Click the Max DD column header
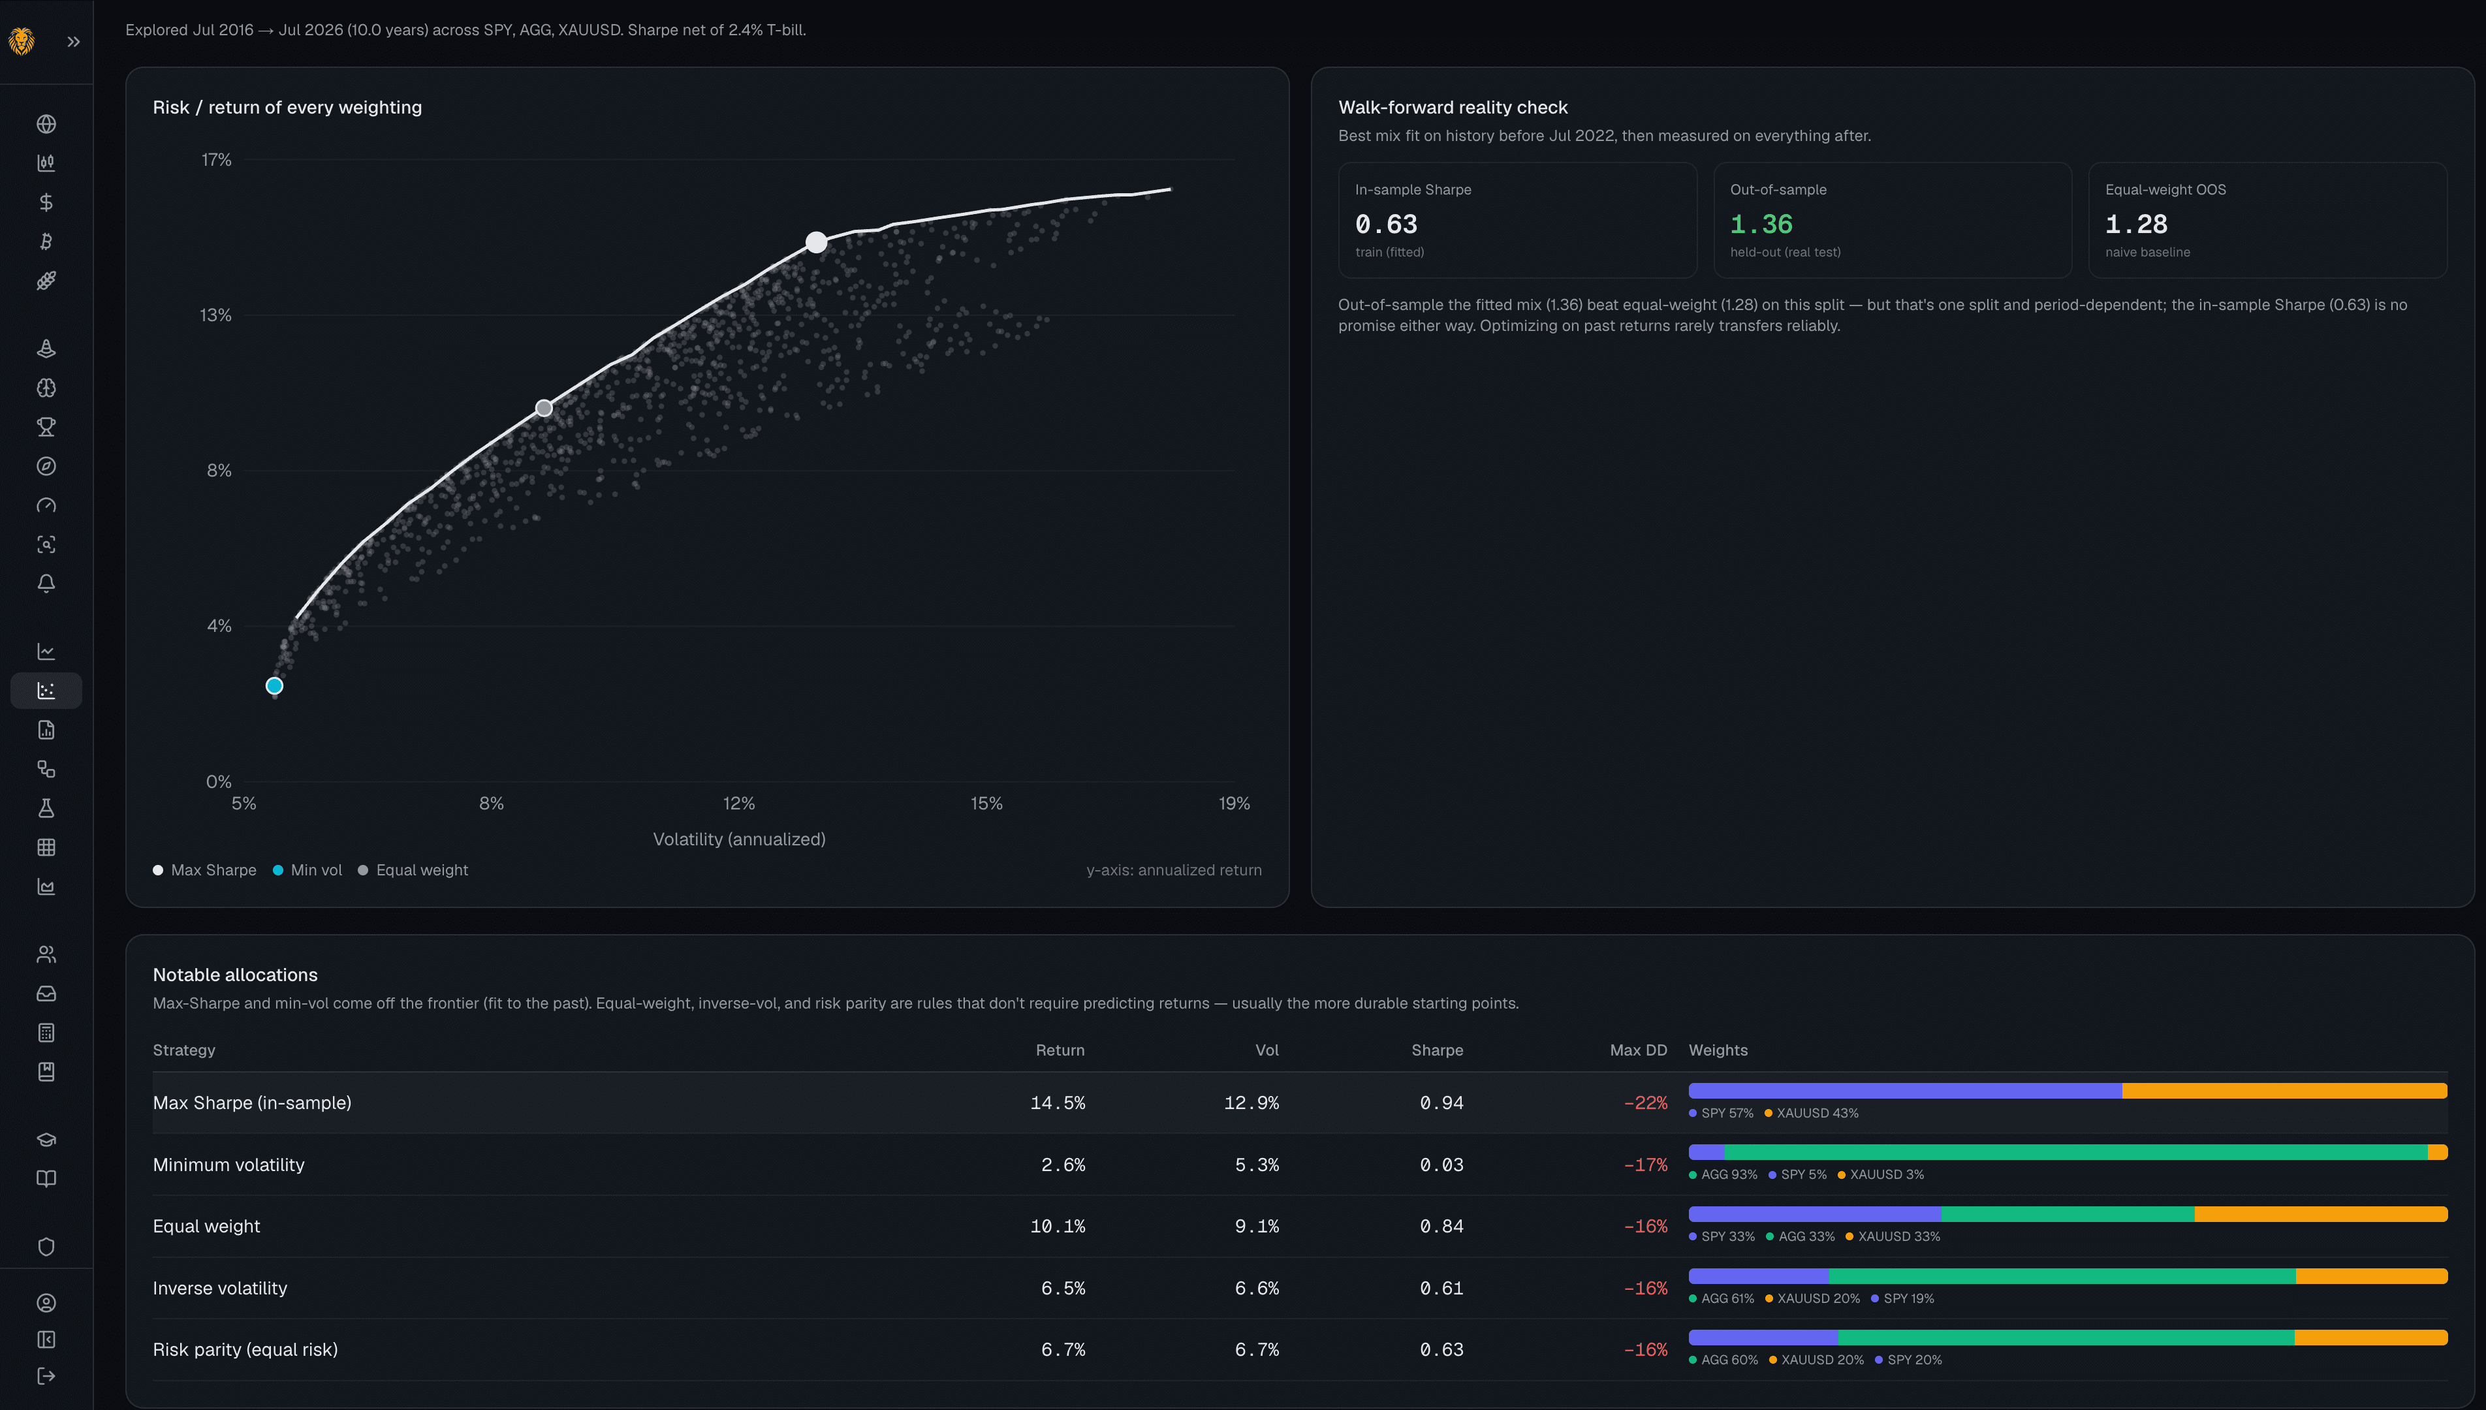Viewport: 2486px width, 1410px height. (x=1639, y=1050)
